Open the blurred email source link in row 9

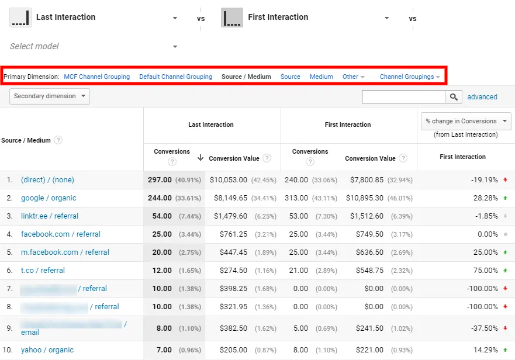point(74,328)
